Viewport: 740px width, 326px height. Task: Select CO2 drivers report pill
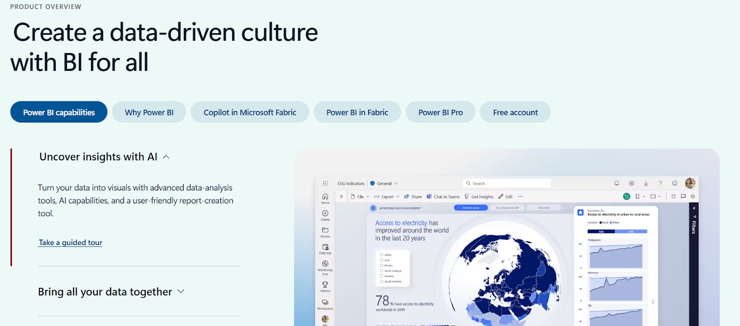point(544,208)
